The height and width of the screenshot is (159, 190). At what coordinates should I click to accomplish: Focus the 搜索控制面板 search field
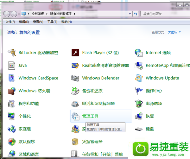(166, 14)
